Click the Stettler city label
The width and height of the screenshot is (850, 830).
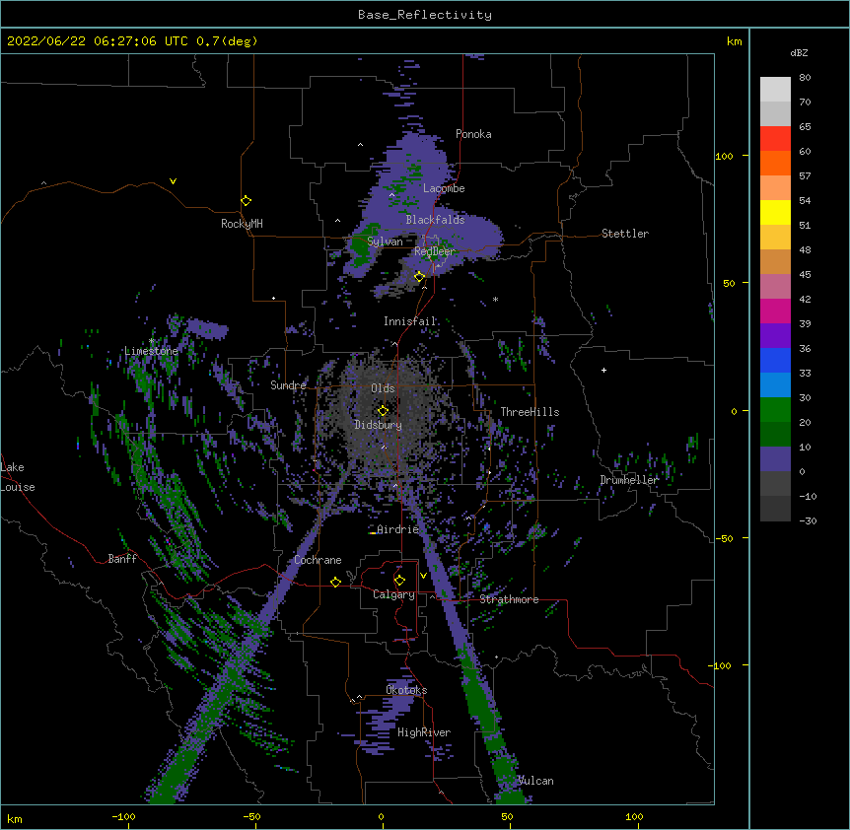[625, 234]
